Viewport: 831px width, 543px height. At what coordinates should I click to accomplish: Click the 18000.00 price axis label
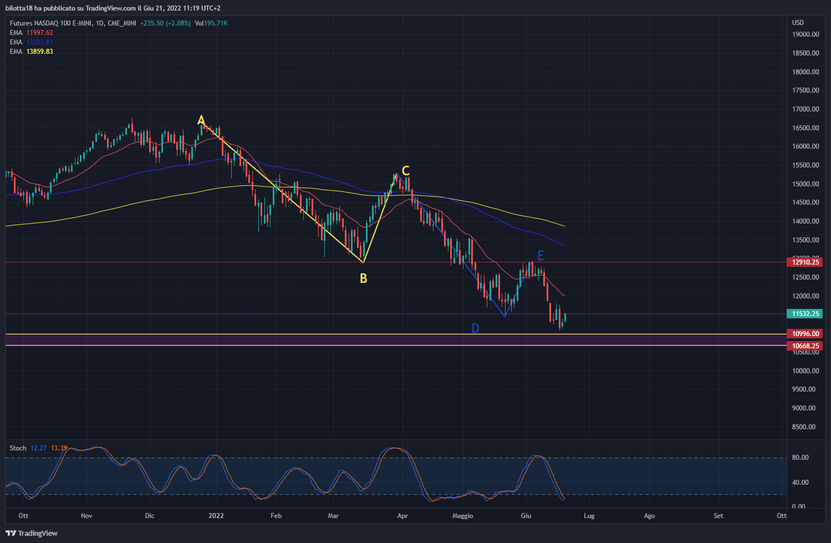805,72
